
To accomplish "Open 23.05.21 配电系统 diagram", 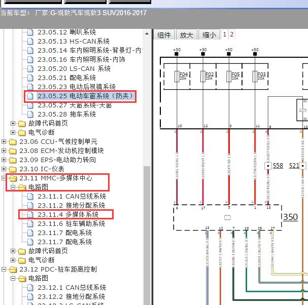I will click(66, 78).
